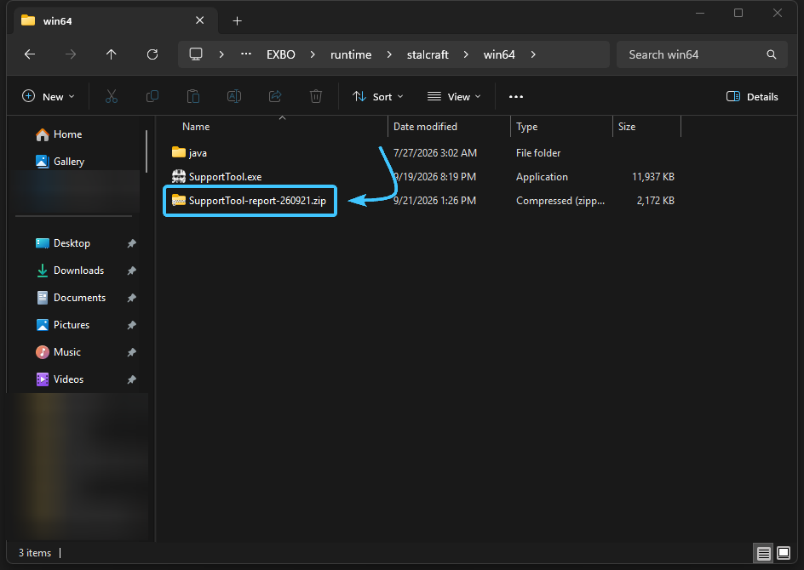The width and height of the screenshot is (804, 570).
Task: Click the Paste clipboard icon
Action: coord(193,96)
